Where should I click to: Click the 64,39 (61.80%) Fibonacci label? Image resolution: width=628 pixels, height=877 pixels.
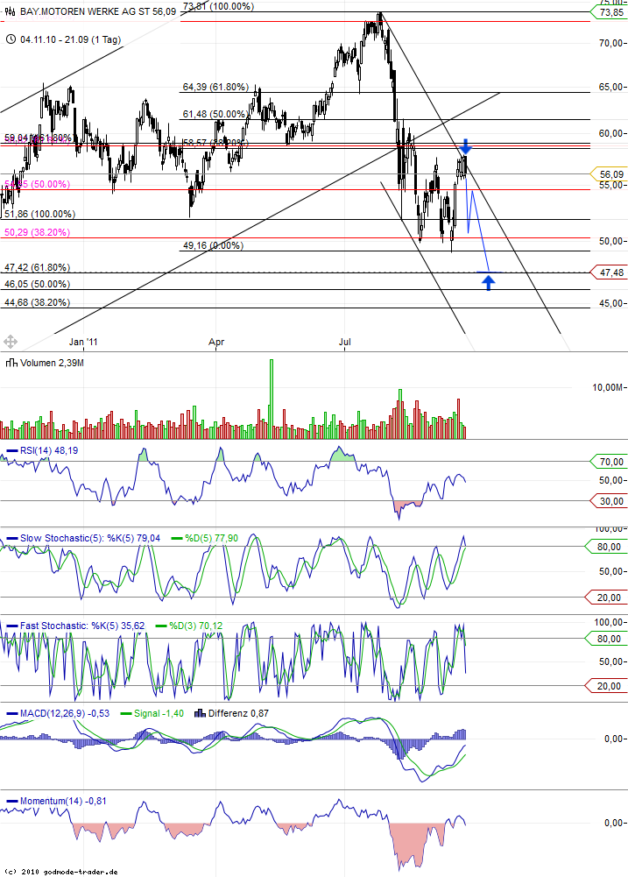(x=215, y=88)
